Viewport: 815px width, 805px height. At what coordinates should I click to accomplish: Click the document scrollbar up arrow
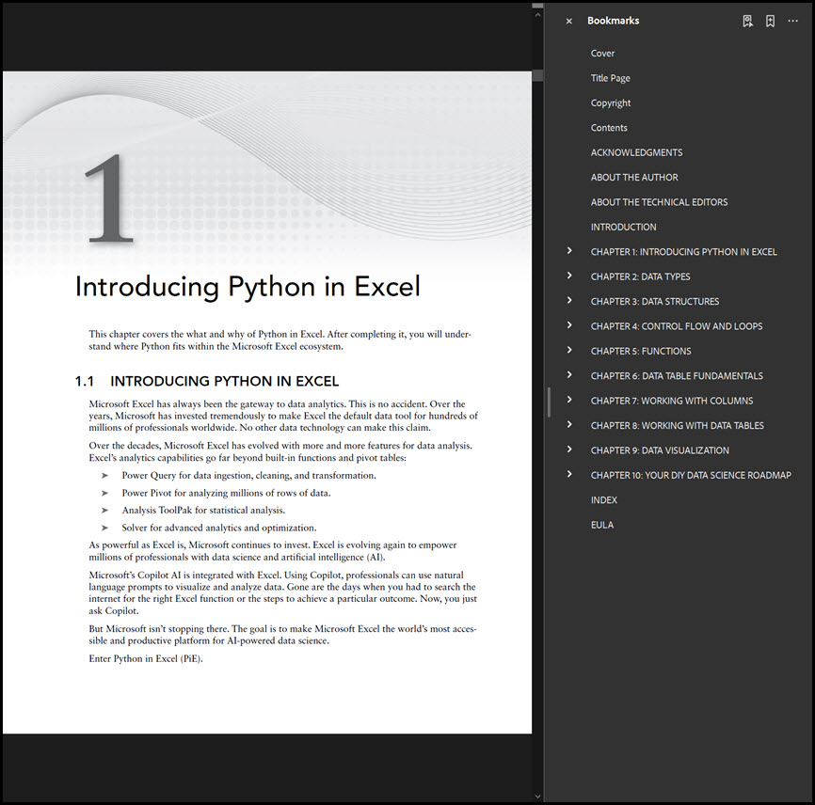(x=537, y=15)
